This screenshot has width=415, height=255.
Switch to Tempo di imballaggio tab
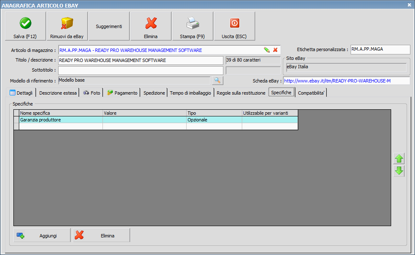191,93
